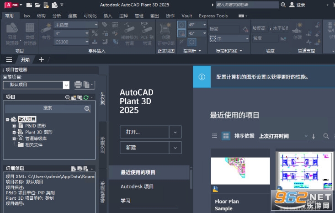The image size is (335, 213).
Task: Click the New file icon in quick access toolbar
Action: coord(29,5)
